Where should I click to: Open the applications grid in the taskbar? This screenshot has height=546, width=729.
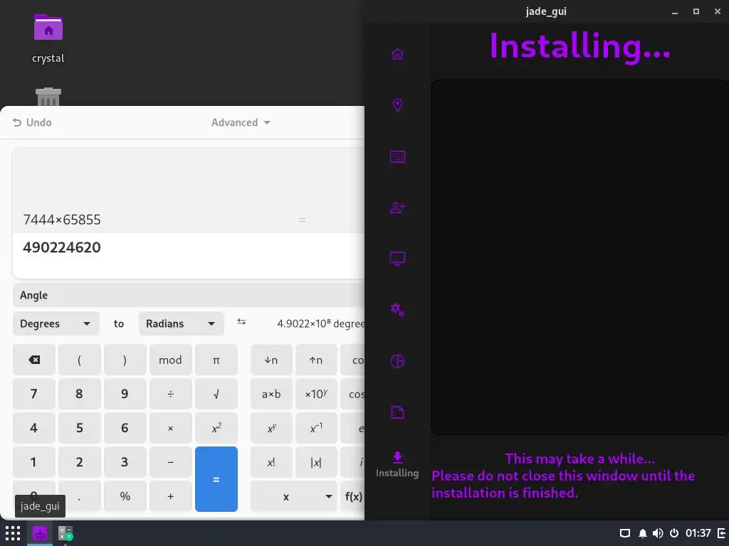click(x=13, y=533)
